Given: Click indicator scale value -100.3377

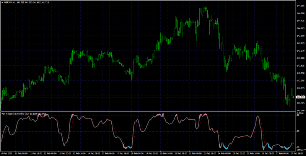Looking at the screenshot, I should (301, 150).
